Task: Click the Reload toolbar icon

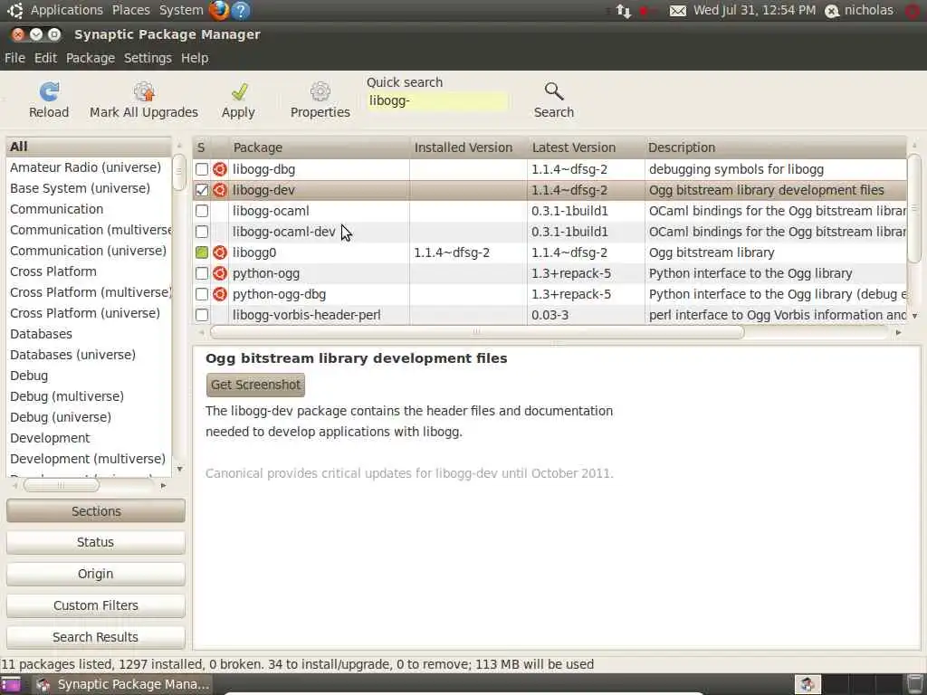Action: pyautogui.click(x=49, y=91)
